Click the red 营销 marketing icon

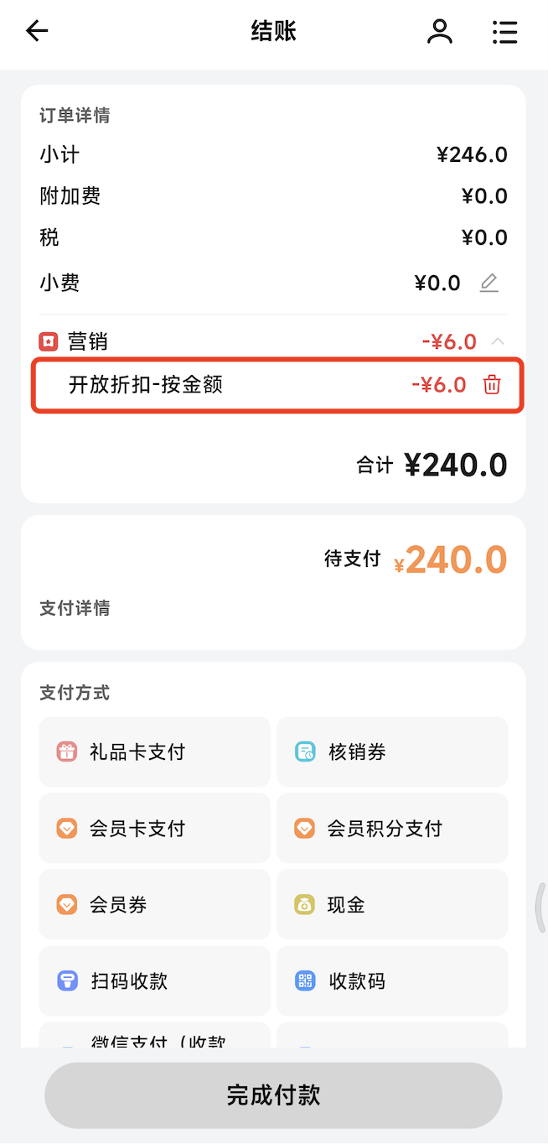pos(49,341)
